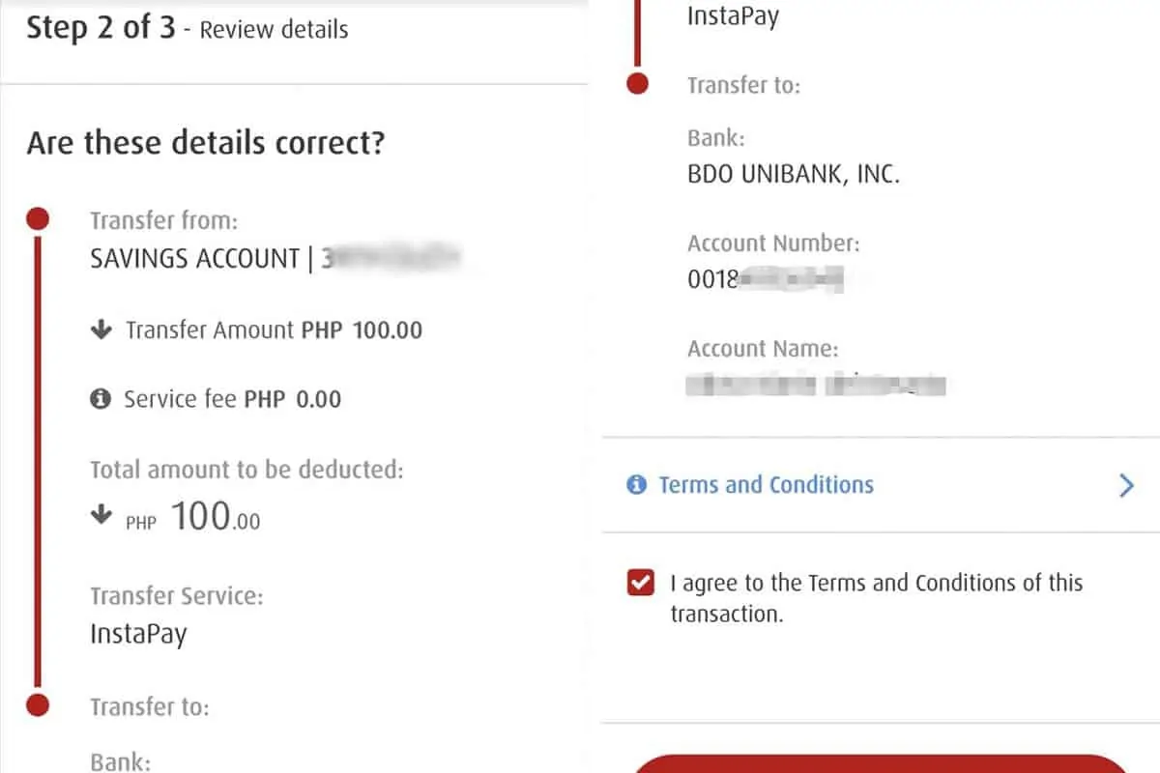Click the Step 2 of 3 heading

tap(101, 28)
